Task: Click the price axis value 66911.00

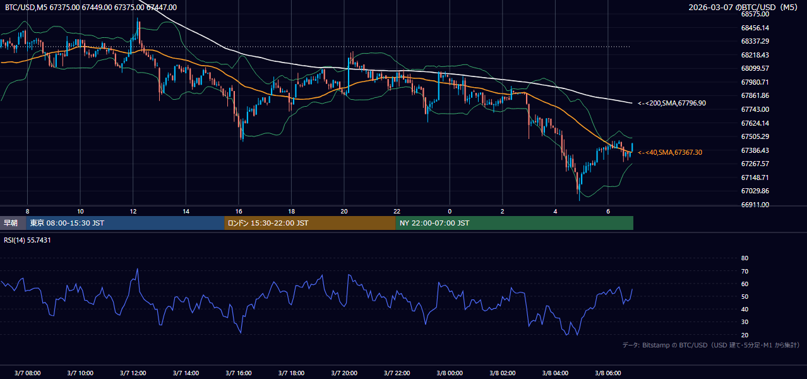Action: [755, 205]
